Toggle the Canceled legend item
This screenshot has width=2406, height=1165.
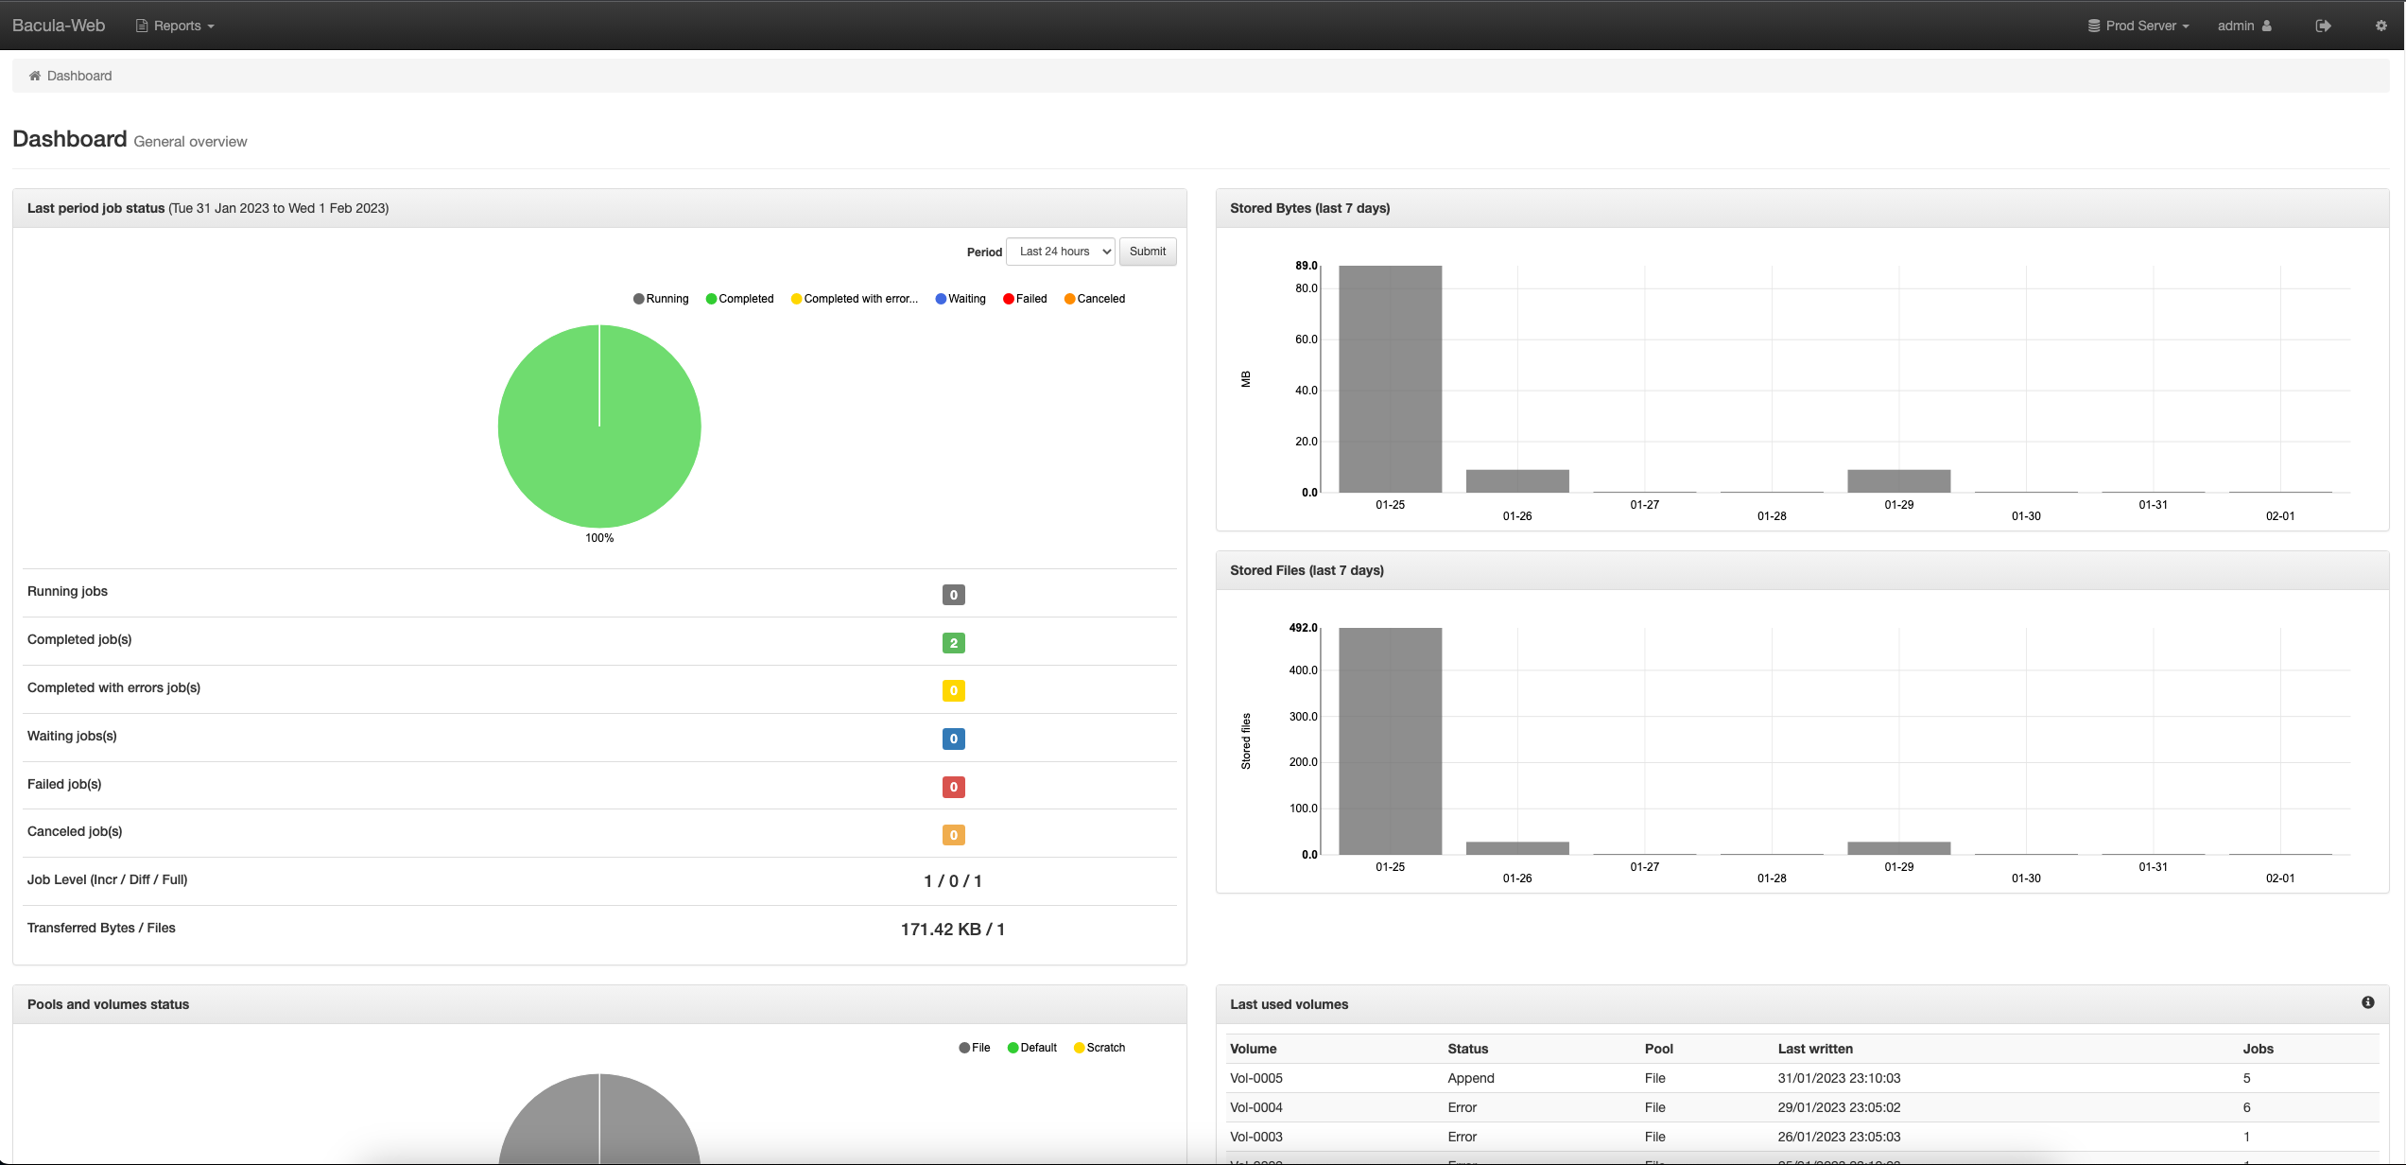click(1095, 299)
